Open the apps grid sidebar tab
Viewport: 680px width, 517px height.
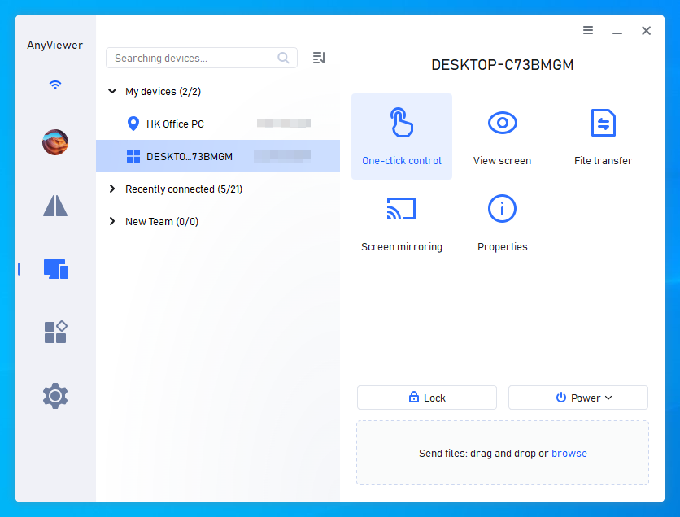(56, 332)
